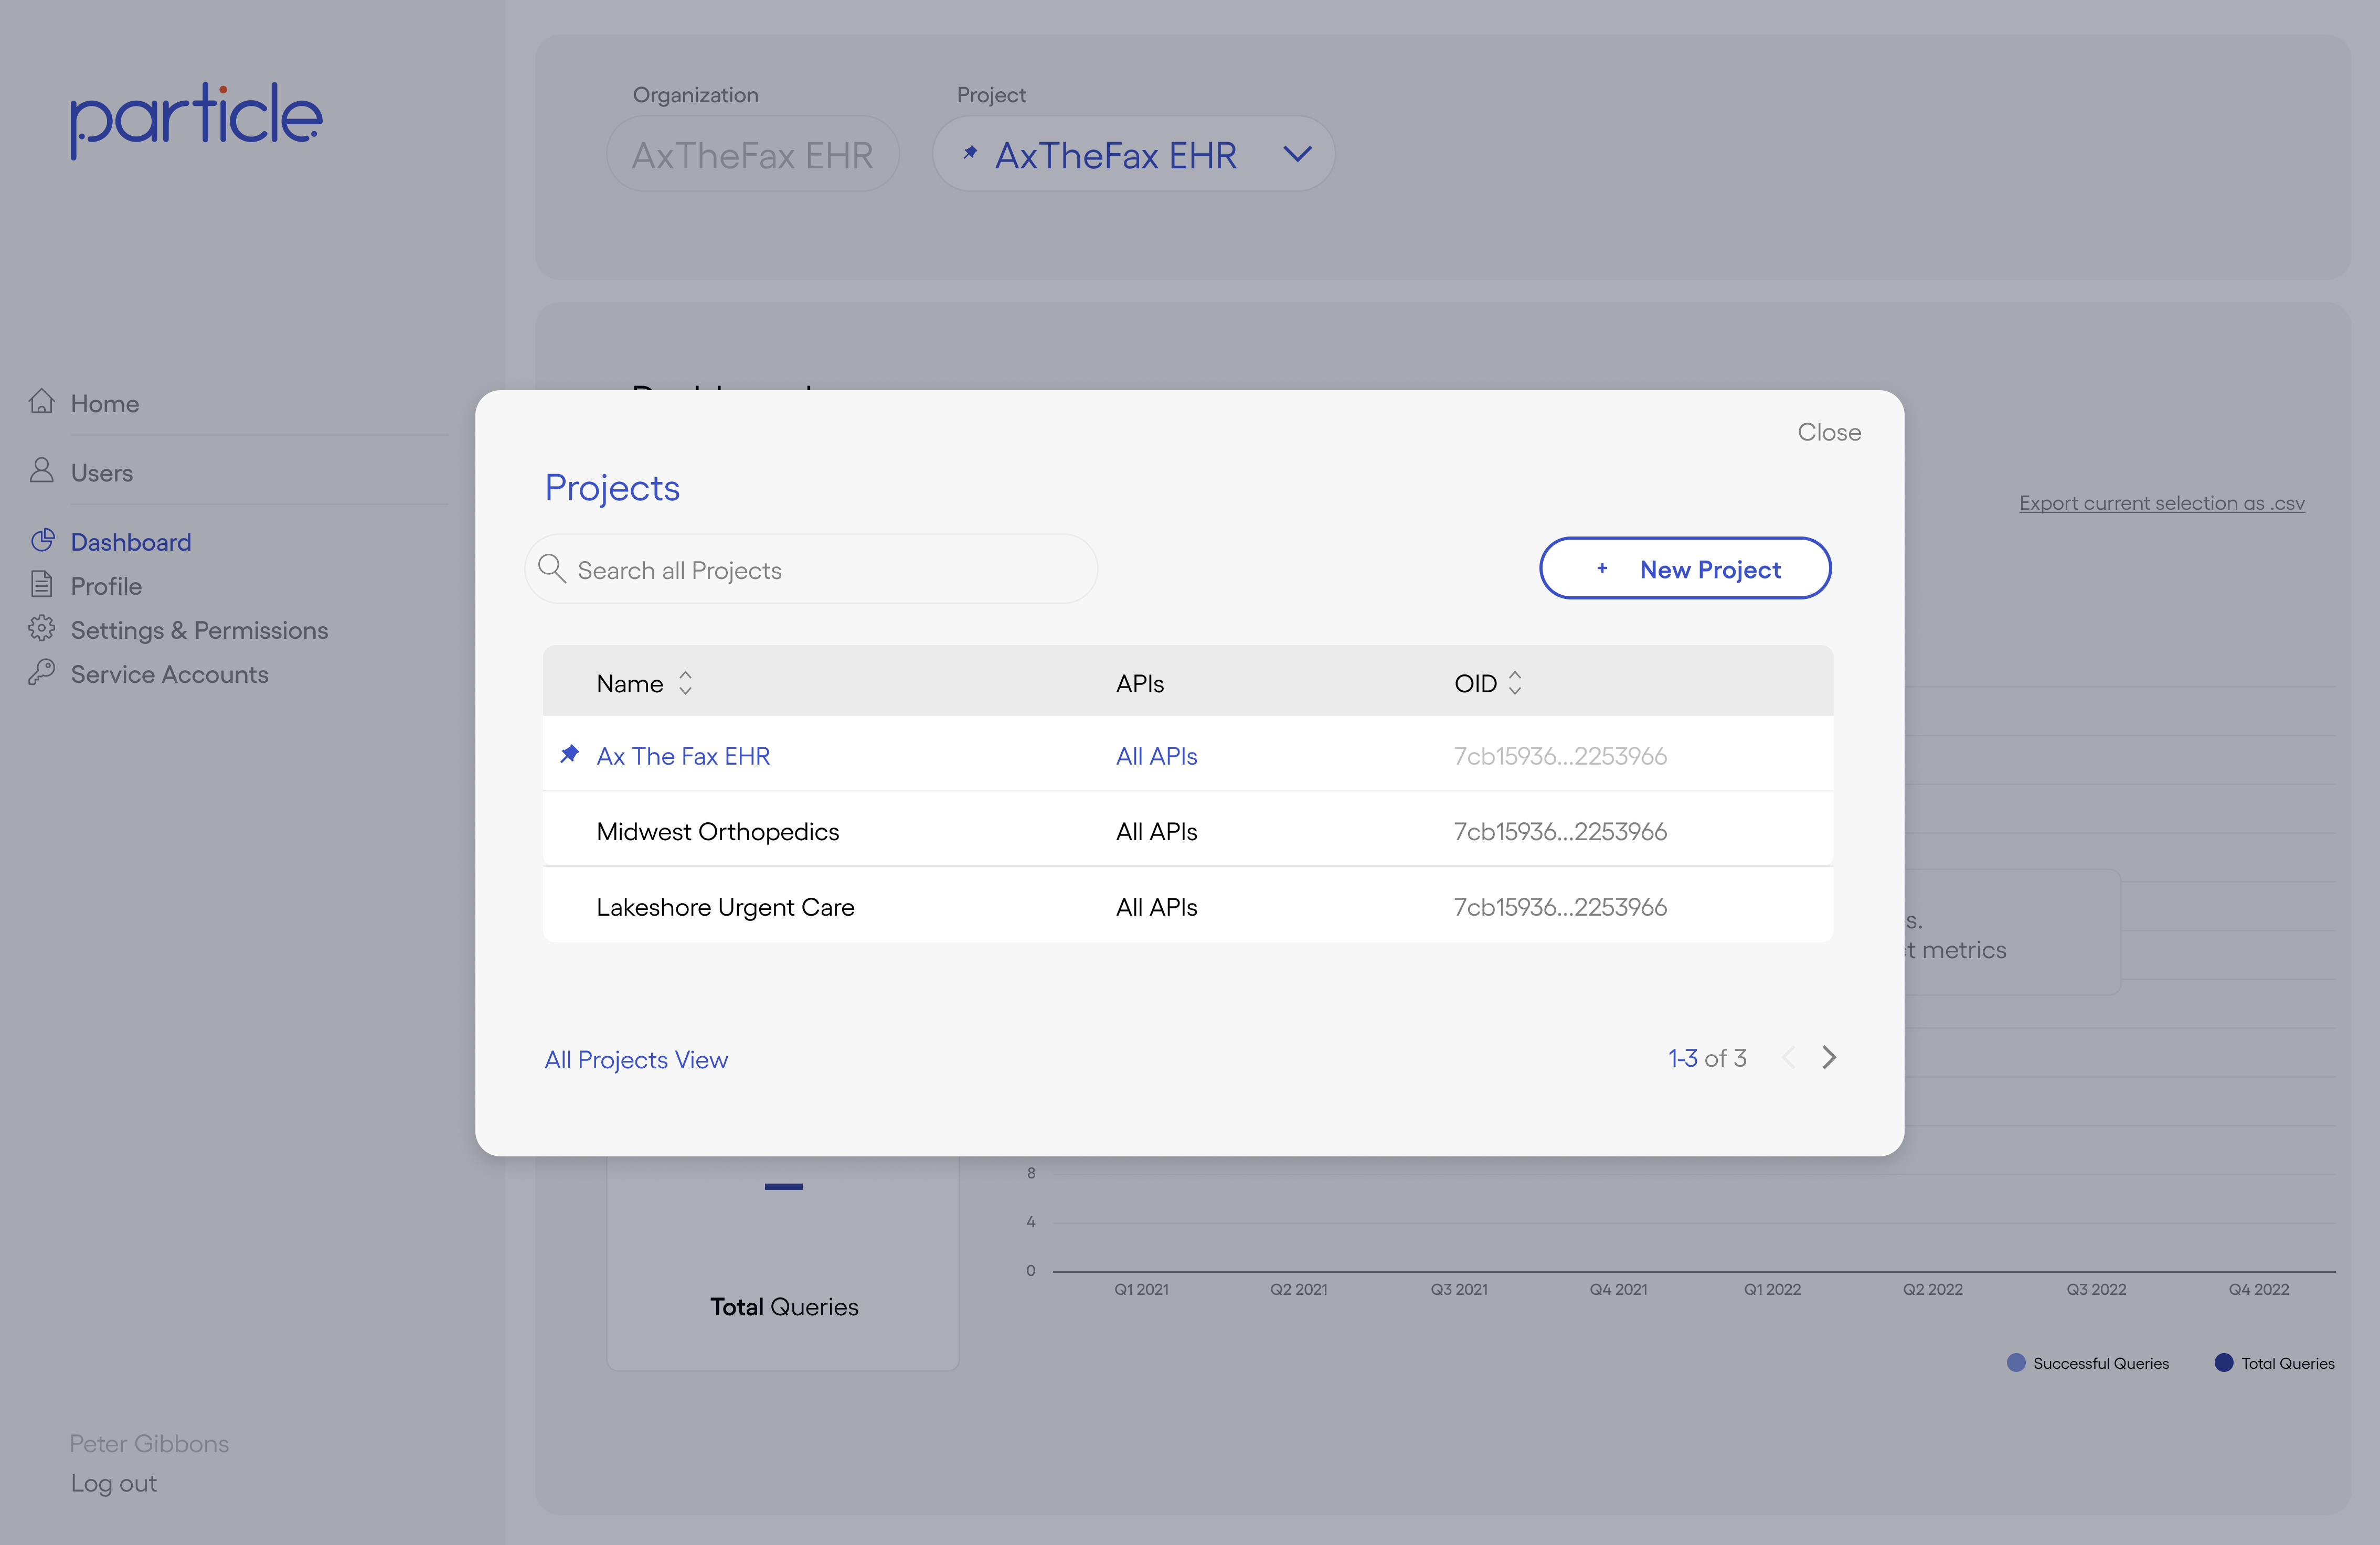The height and width of the screenshot is (1545, 2380).
Task: Create a New Project
Action: 1685,568
